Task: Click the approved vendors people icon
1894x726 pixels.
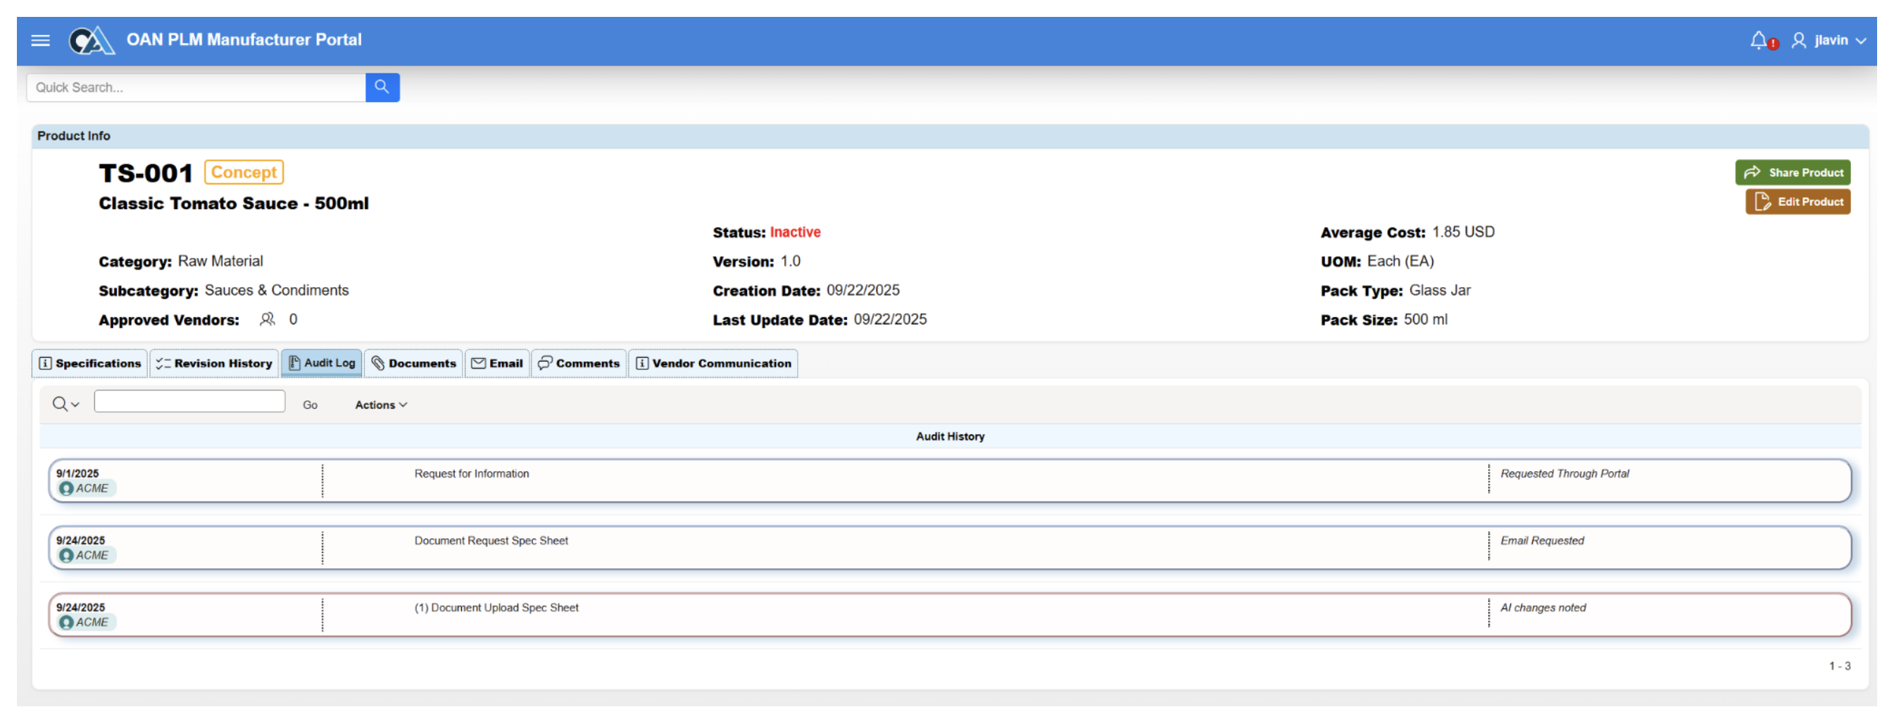Action: (x=268, y=319)
